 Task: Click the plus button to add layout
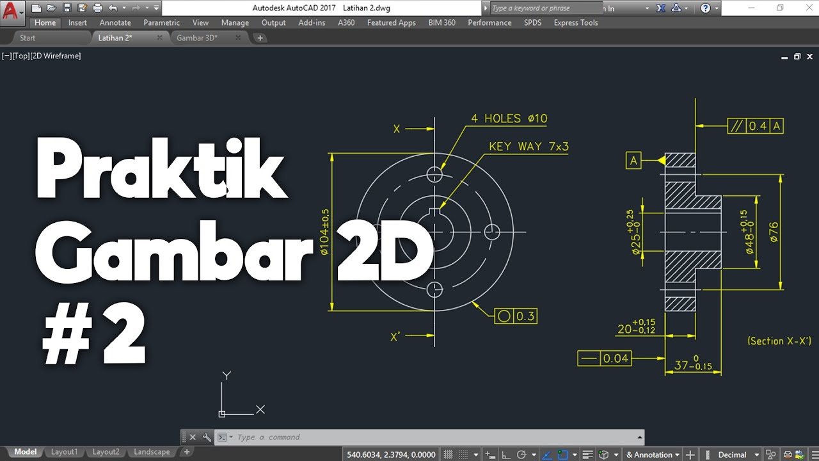[x=187, y=452]
